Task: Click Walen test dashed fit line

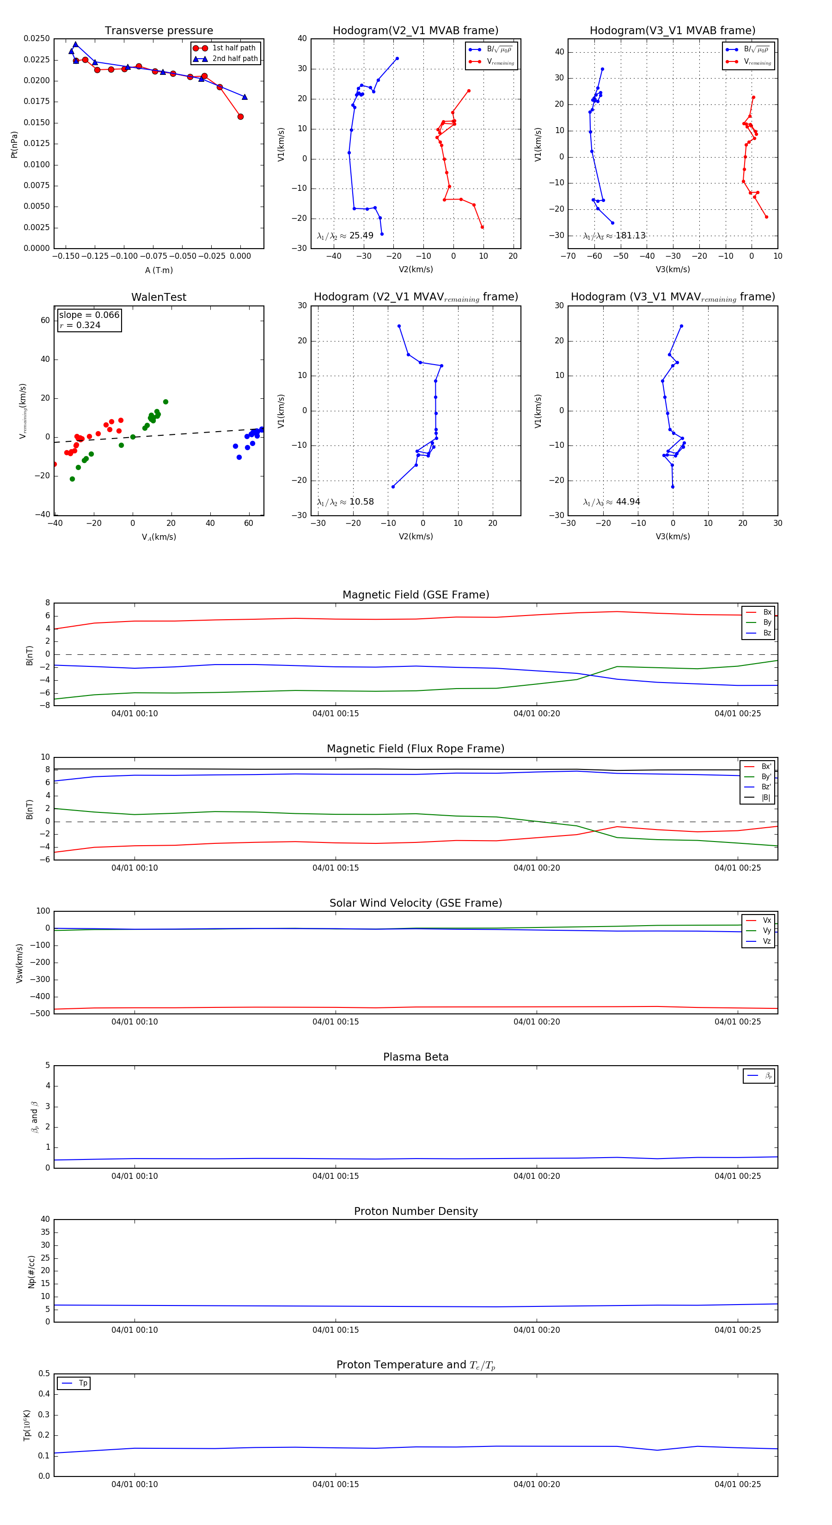Action: tap(159, 435)
